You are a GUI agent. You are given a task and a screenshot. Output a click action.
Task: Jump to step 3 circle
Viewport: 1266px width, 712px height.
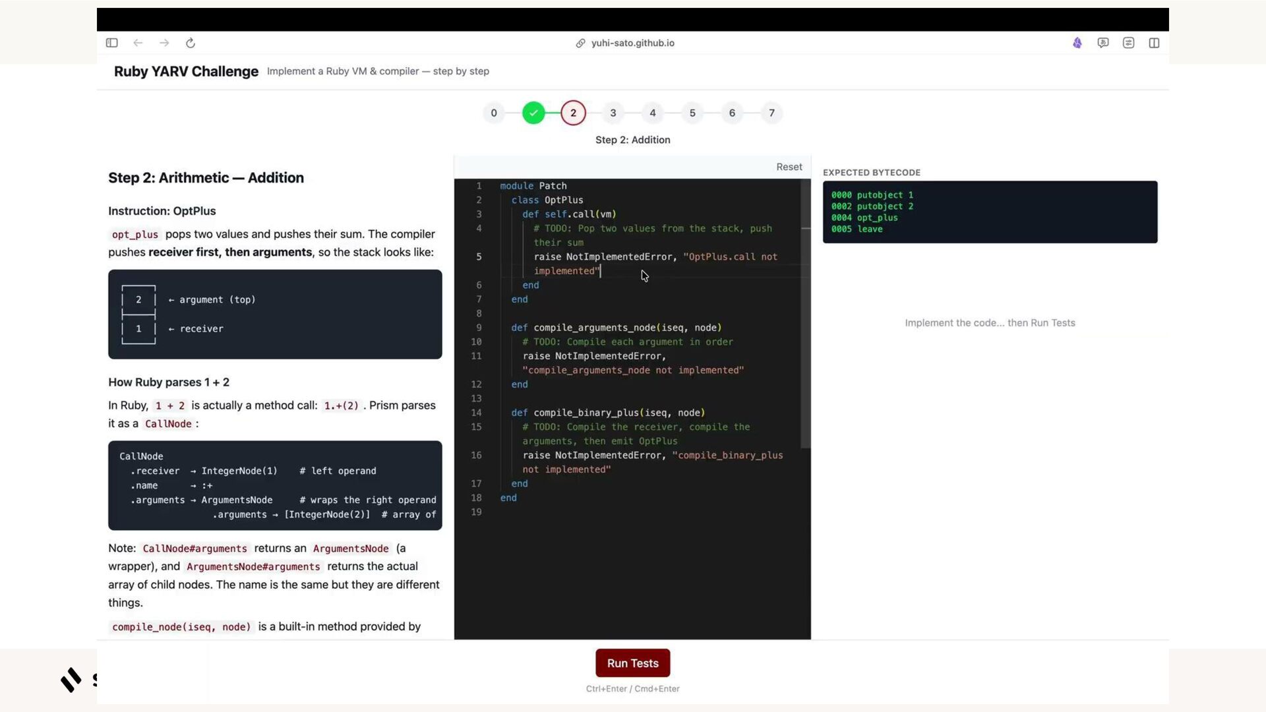[x=613, y=113]
